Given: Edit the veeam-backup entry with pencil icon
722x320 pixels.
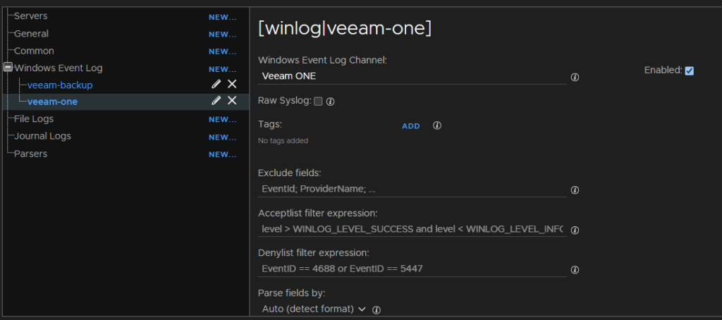Looking at the screenshot, I should pyautogui.click(x=216, y=84).
